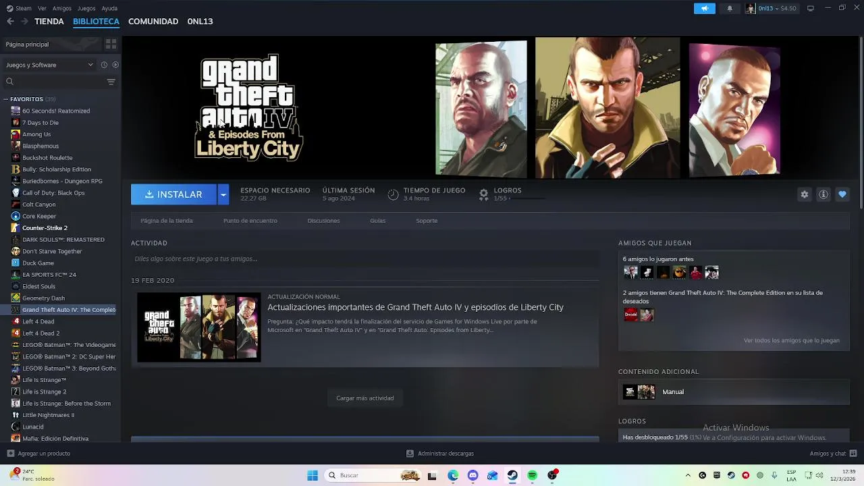Open Microsoft Edge from the taskbar

pyautogui.click(x=453, y=475)
